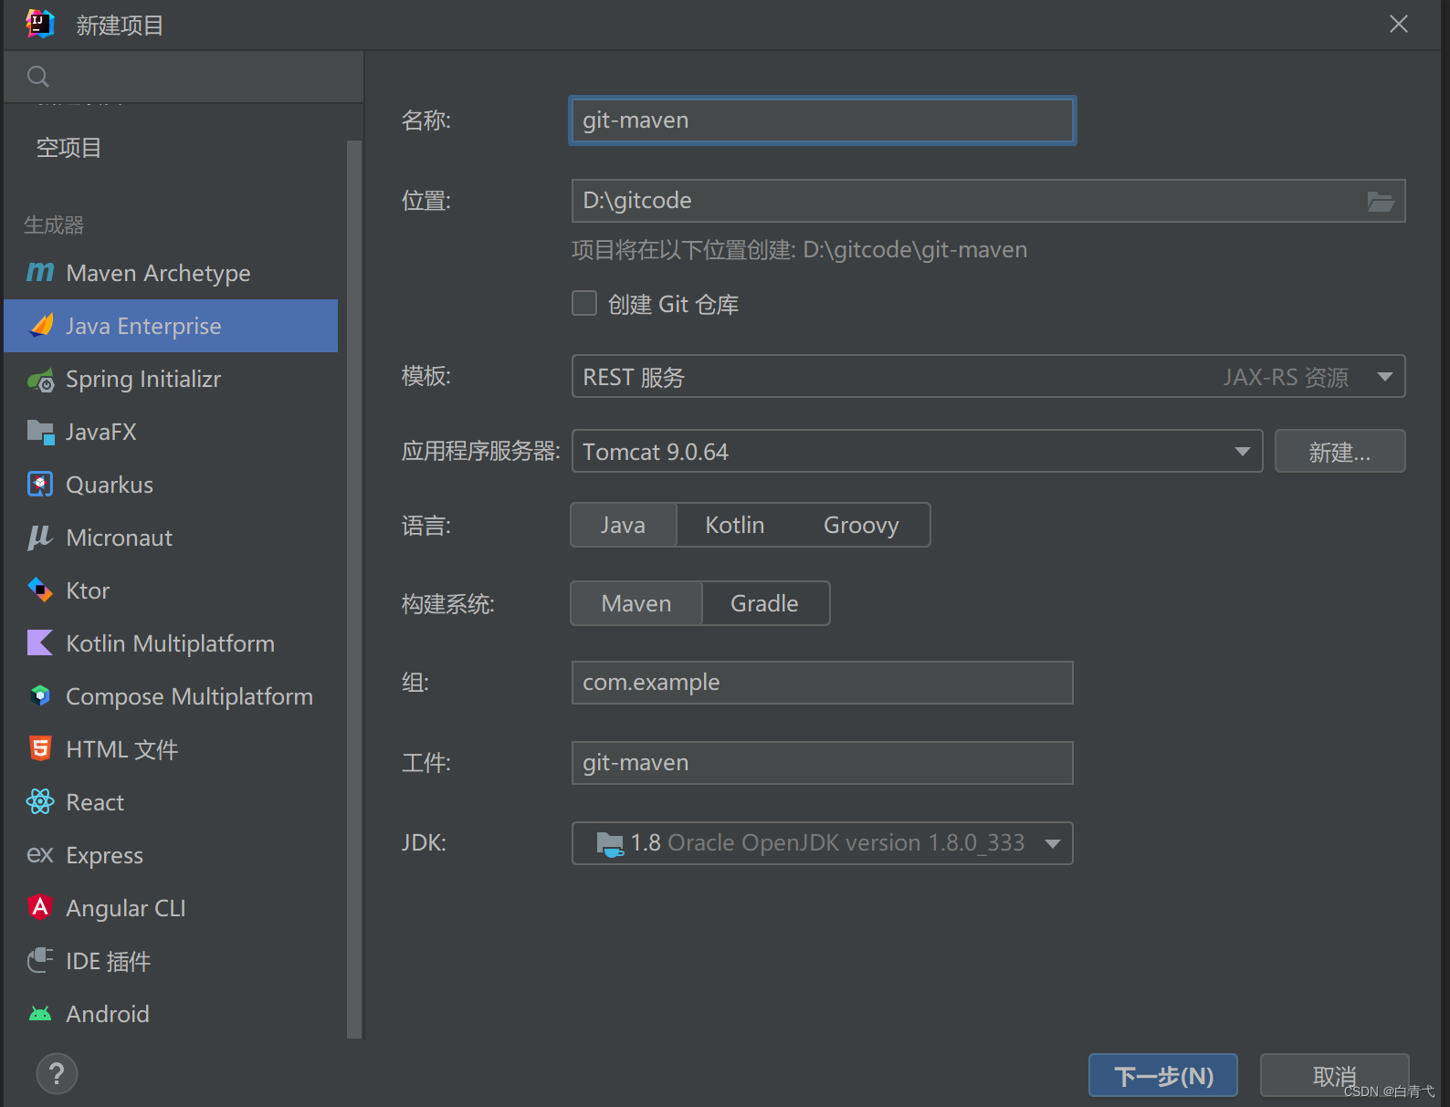Select Kotlin as the language
Viewport: 1450px width, 1107px height.
735,525
